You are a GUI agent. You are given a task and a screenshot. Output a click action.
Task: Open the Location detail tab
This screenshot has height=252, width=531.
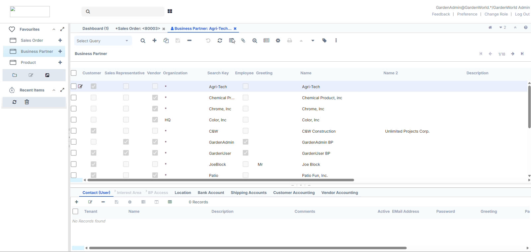[x=183, y=193]
